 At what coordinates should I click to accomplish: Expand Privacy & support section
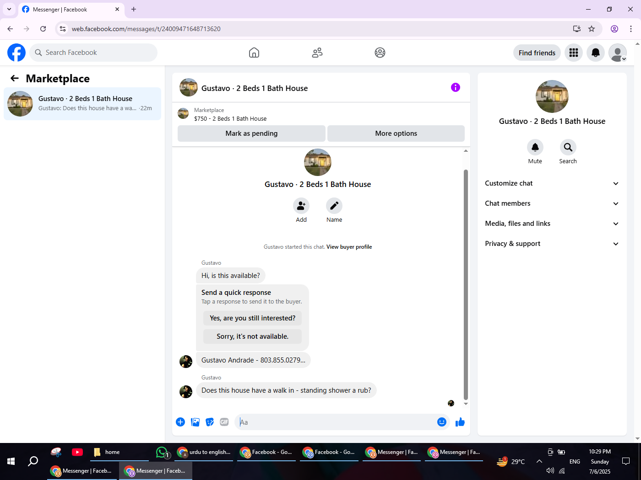pyautogui.click(x=552, y=244)
